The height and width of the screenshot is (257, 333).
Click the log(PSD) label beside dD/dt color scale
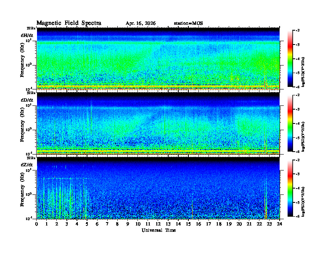[x=303, y=136]
